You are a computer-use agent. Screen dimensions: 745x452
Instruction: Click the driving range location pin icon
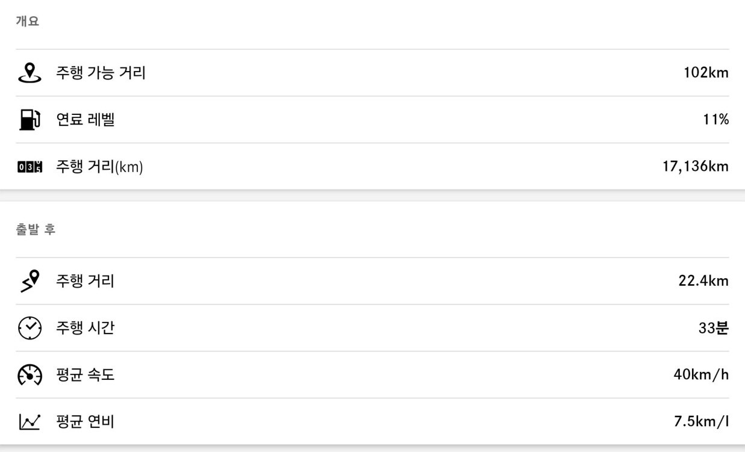(x=30, y=73)
